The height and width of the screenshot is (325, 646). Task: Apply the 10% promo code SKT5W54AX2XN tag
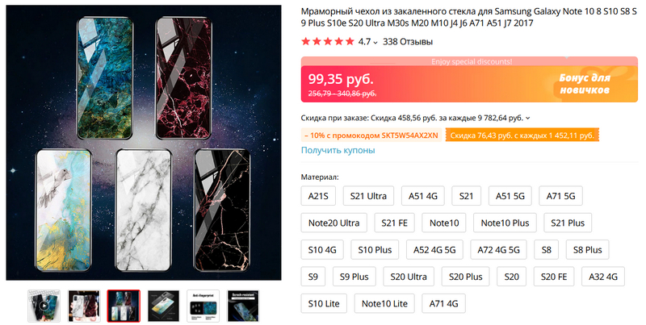coord(371,135)
